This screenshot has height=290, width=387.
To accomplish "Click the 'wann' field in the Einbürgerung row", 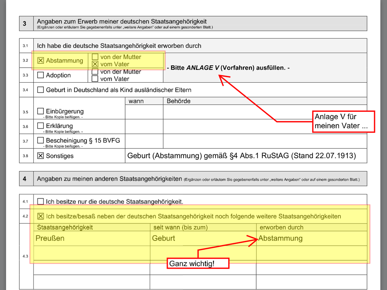I will [144, 112].
